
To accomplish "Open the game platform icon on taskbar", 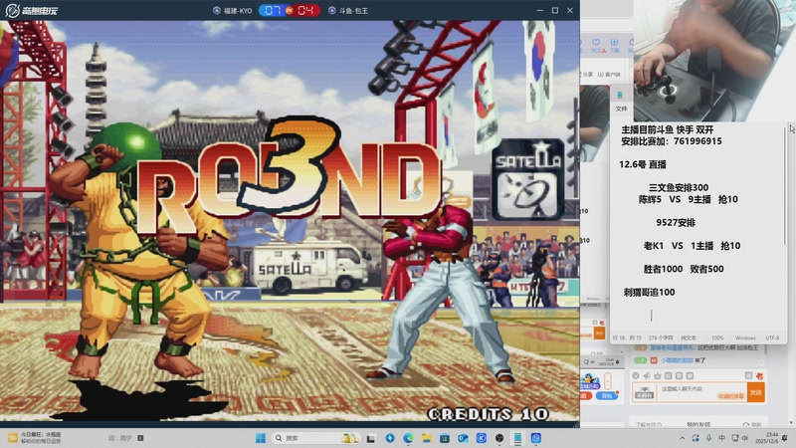I will (x=535, y=438).
